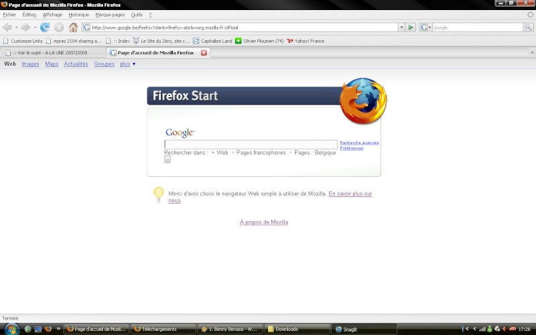536x335 pixels.
Task: Open the Capitalism Land bookmark
Action: pos(212,41)
